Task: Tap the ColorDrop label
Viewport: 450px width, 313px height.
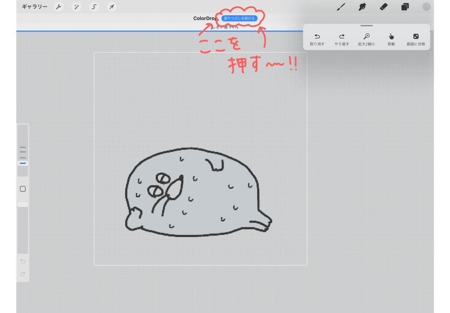Action: [206, 18]
